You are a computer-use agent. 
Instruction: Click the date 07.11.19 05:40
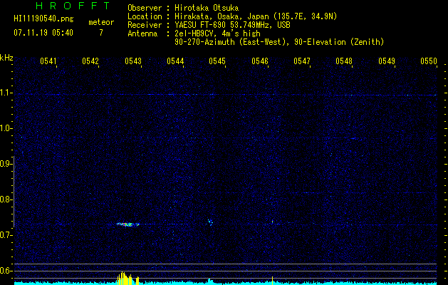click(43, 33)
